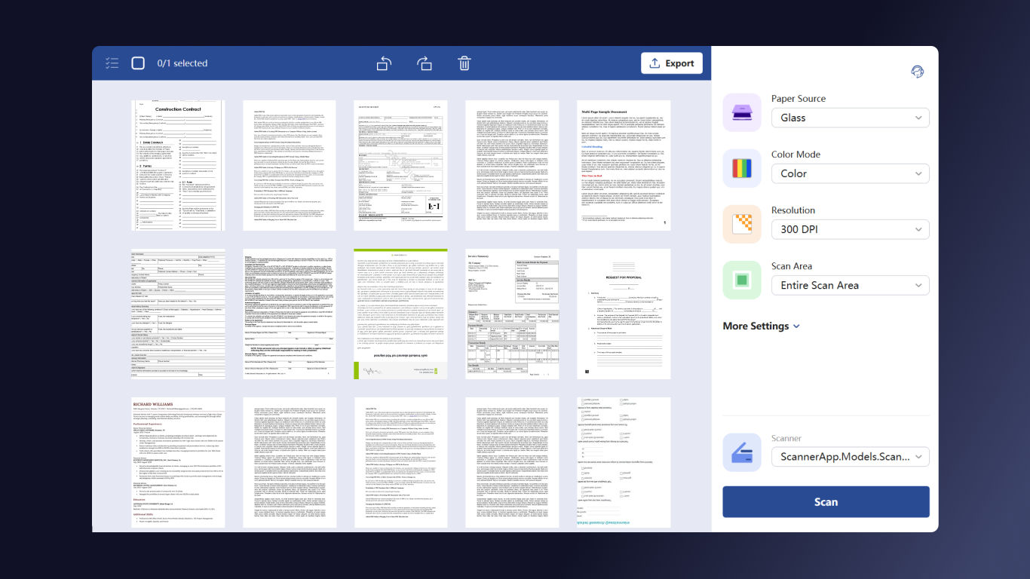
Task: Rotate selected page right
Action: coord(425,63)
